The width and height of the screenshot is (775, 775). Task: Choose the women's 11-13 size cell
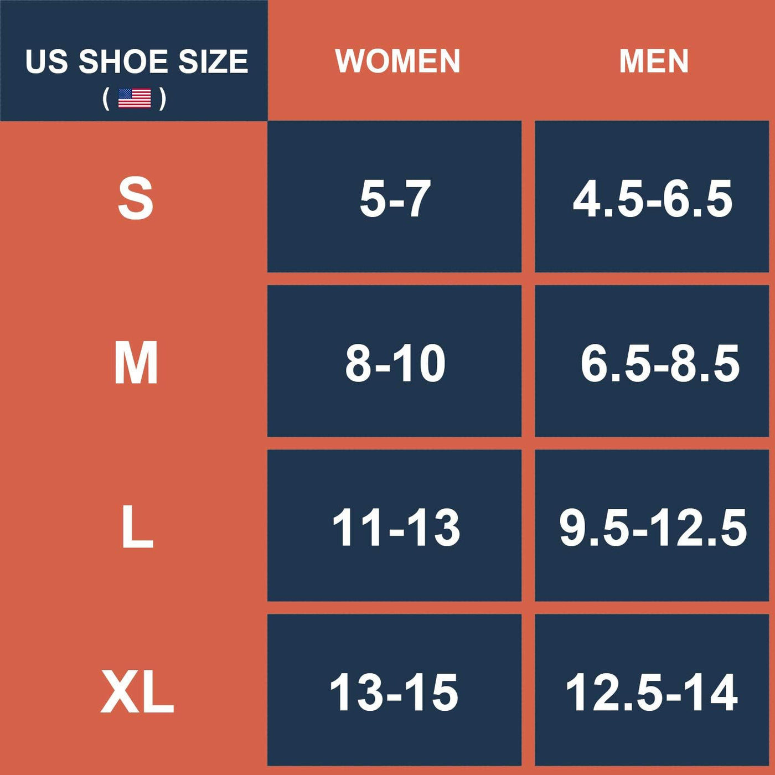[394, 527]
